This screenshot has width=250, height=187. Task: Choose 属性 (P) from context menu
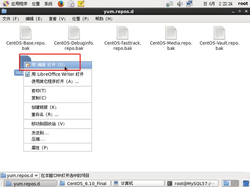[x=58, y=148]
